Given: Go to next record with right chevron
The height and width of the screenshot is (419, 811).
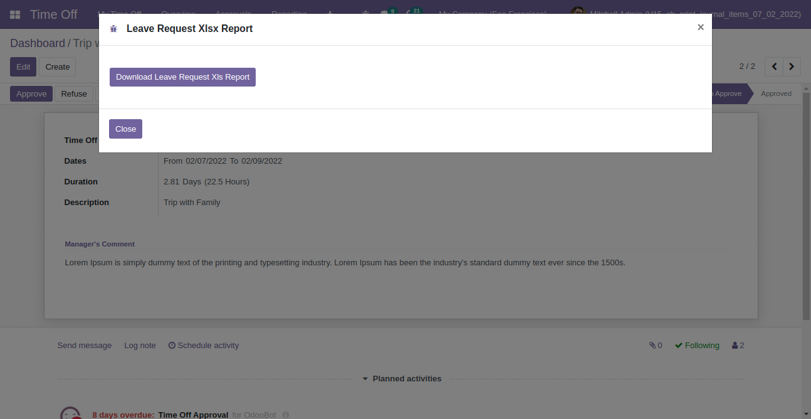Looking at the screenshot, I should tap(792, 66).
